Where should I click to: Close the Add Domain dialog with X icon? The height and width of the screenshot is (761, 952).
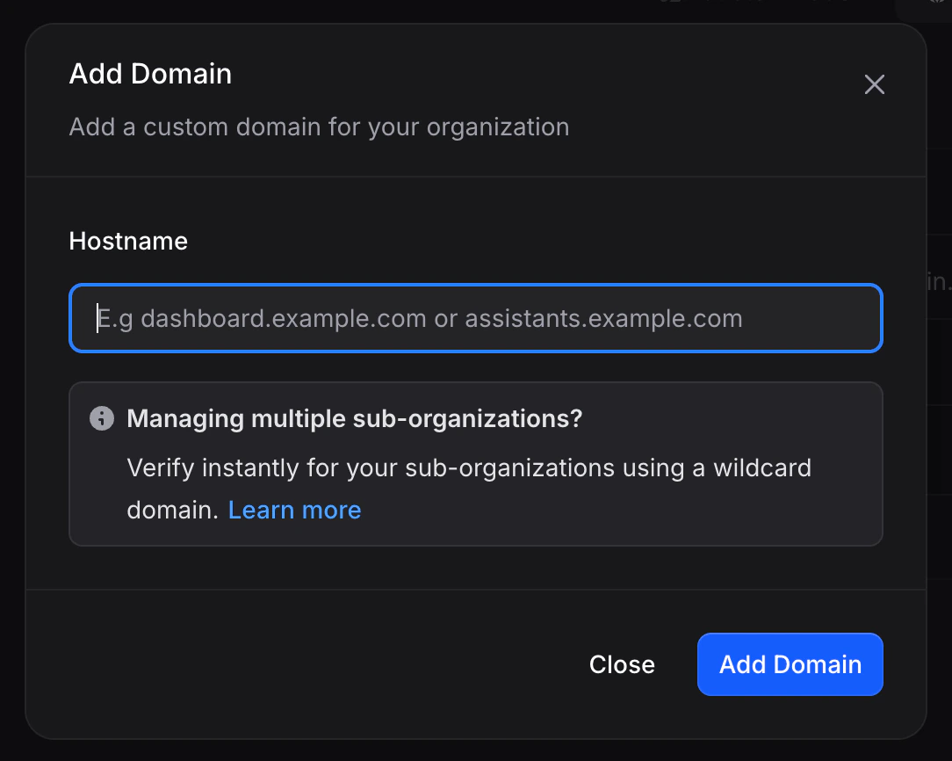click(875, 84)
